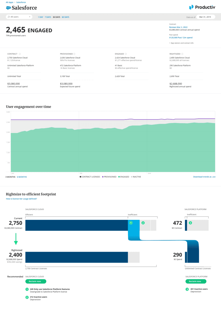Viewport: 221px width, 318px height.
Task: Click 2,636 Salesforce Cloud provisioned entry
Action: [x=70, y=57]
